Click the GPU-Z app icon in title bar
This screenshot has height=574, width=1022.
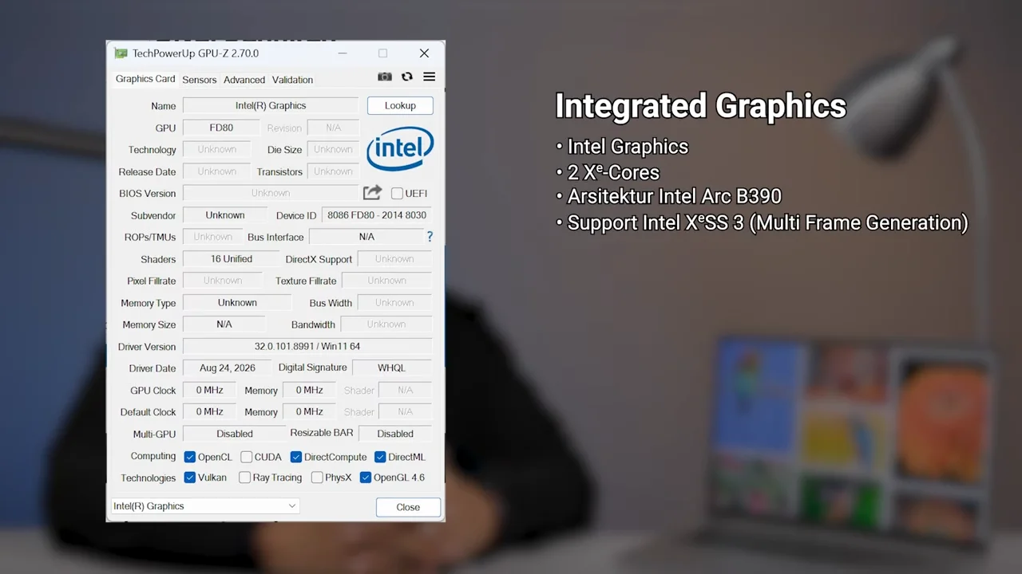tap(121, 53)
